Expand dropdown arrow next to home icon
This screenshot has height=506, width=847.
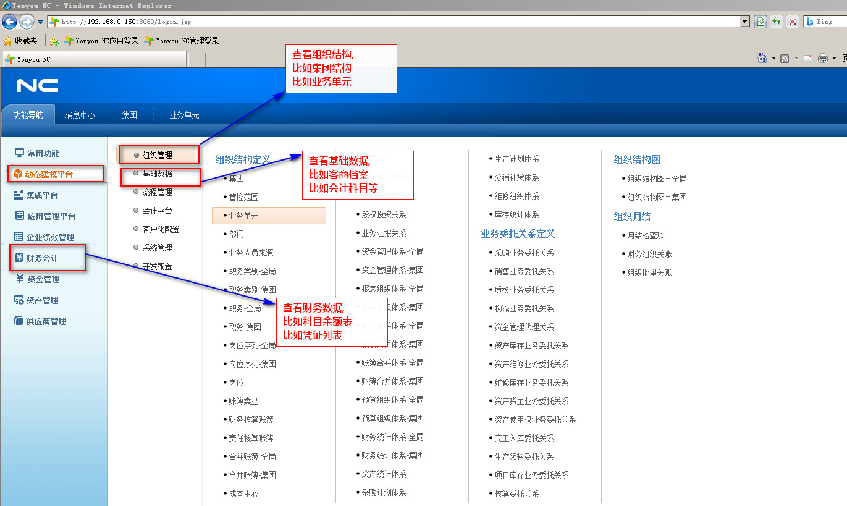pyautogui.click(x=773, y=59)
